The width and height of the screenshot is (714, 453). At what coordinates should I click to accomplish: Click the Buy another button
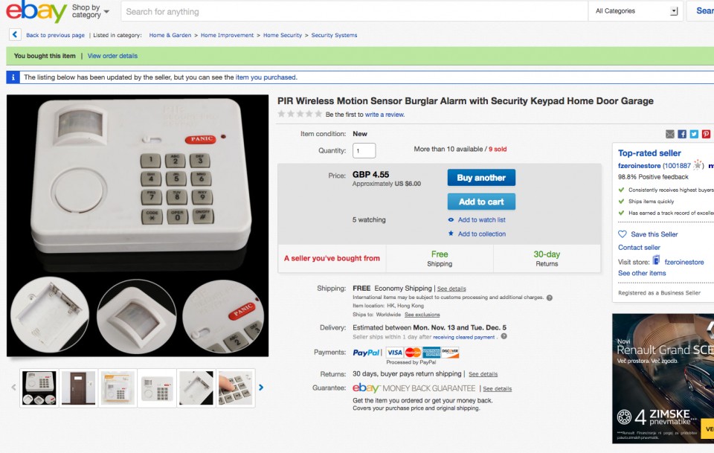point(481,178)
